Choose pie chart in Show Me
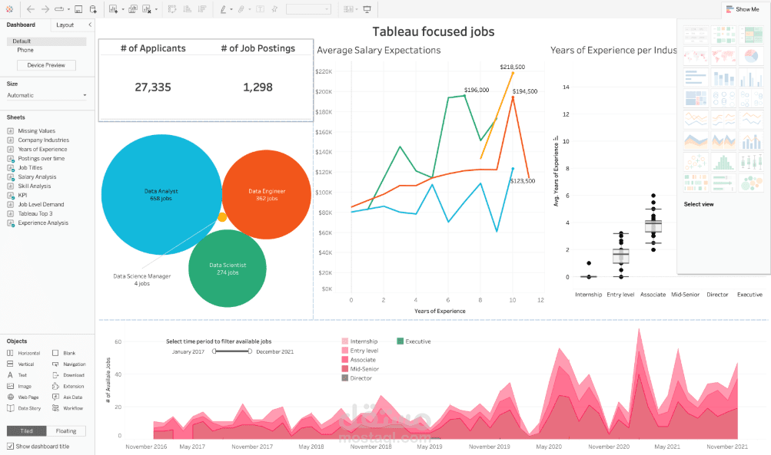The image size is (771, 455). click(751, 56)
